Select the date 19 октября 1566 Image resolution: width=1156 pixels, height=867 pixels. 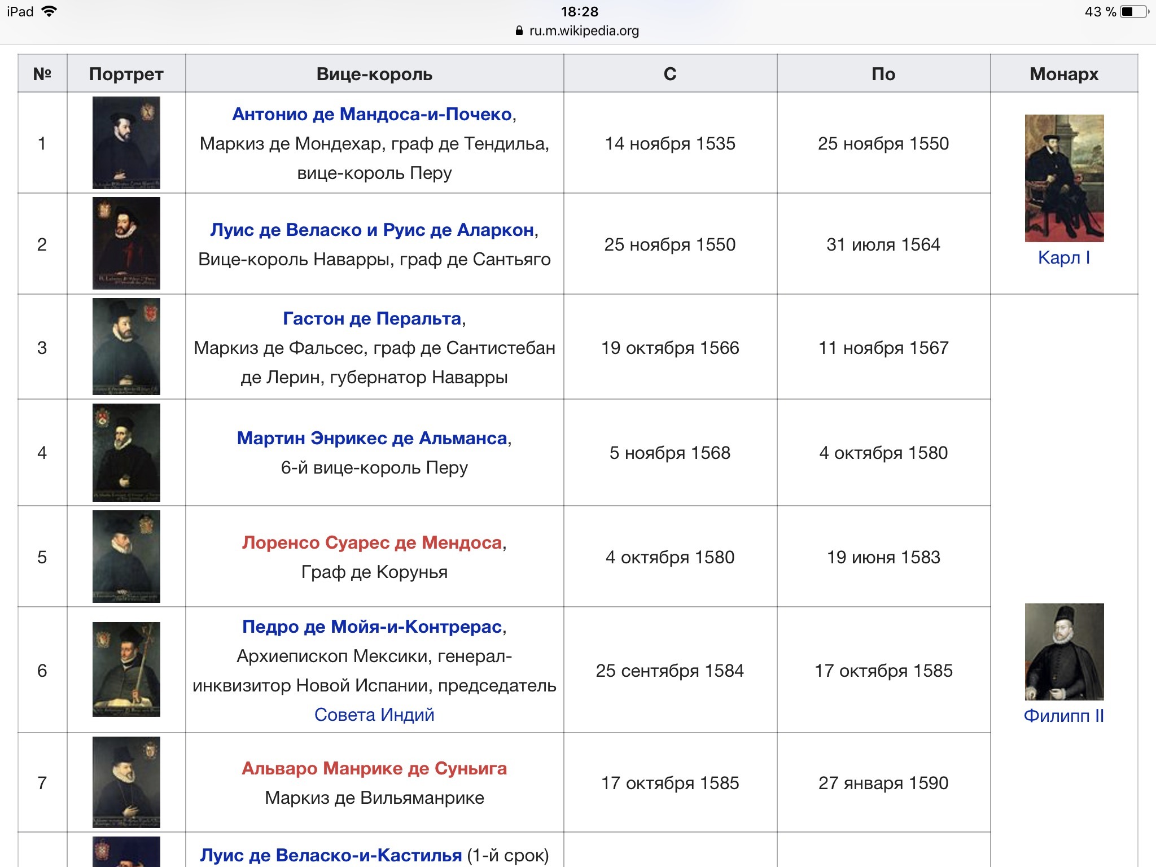click(670, 348)
